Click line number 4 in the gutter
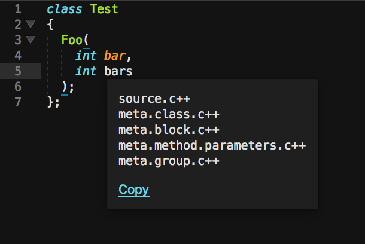 (17, 56)
